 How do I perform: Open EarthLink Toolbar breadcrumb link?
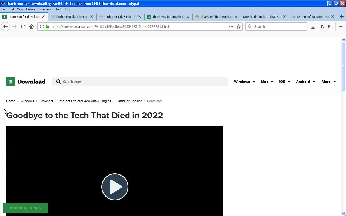coord(129,101)
